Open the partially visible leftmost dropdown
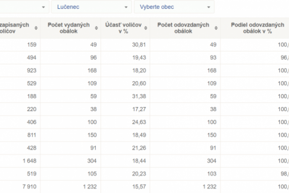Viewport: 289px width, 193px height. (x=24, y=7)
